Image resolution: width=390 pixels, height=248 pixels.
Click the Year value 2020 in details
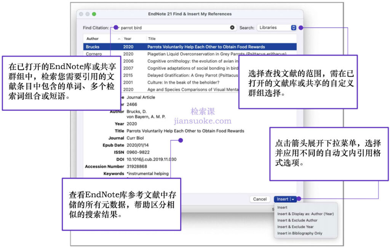click(132, 124)
